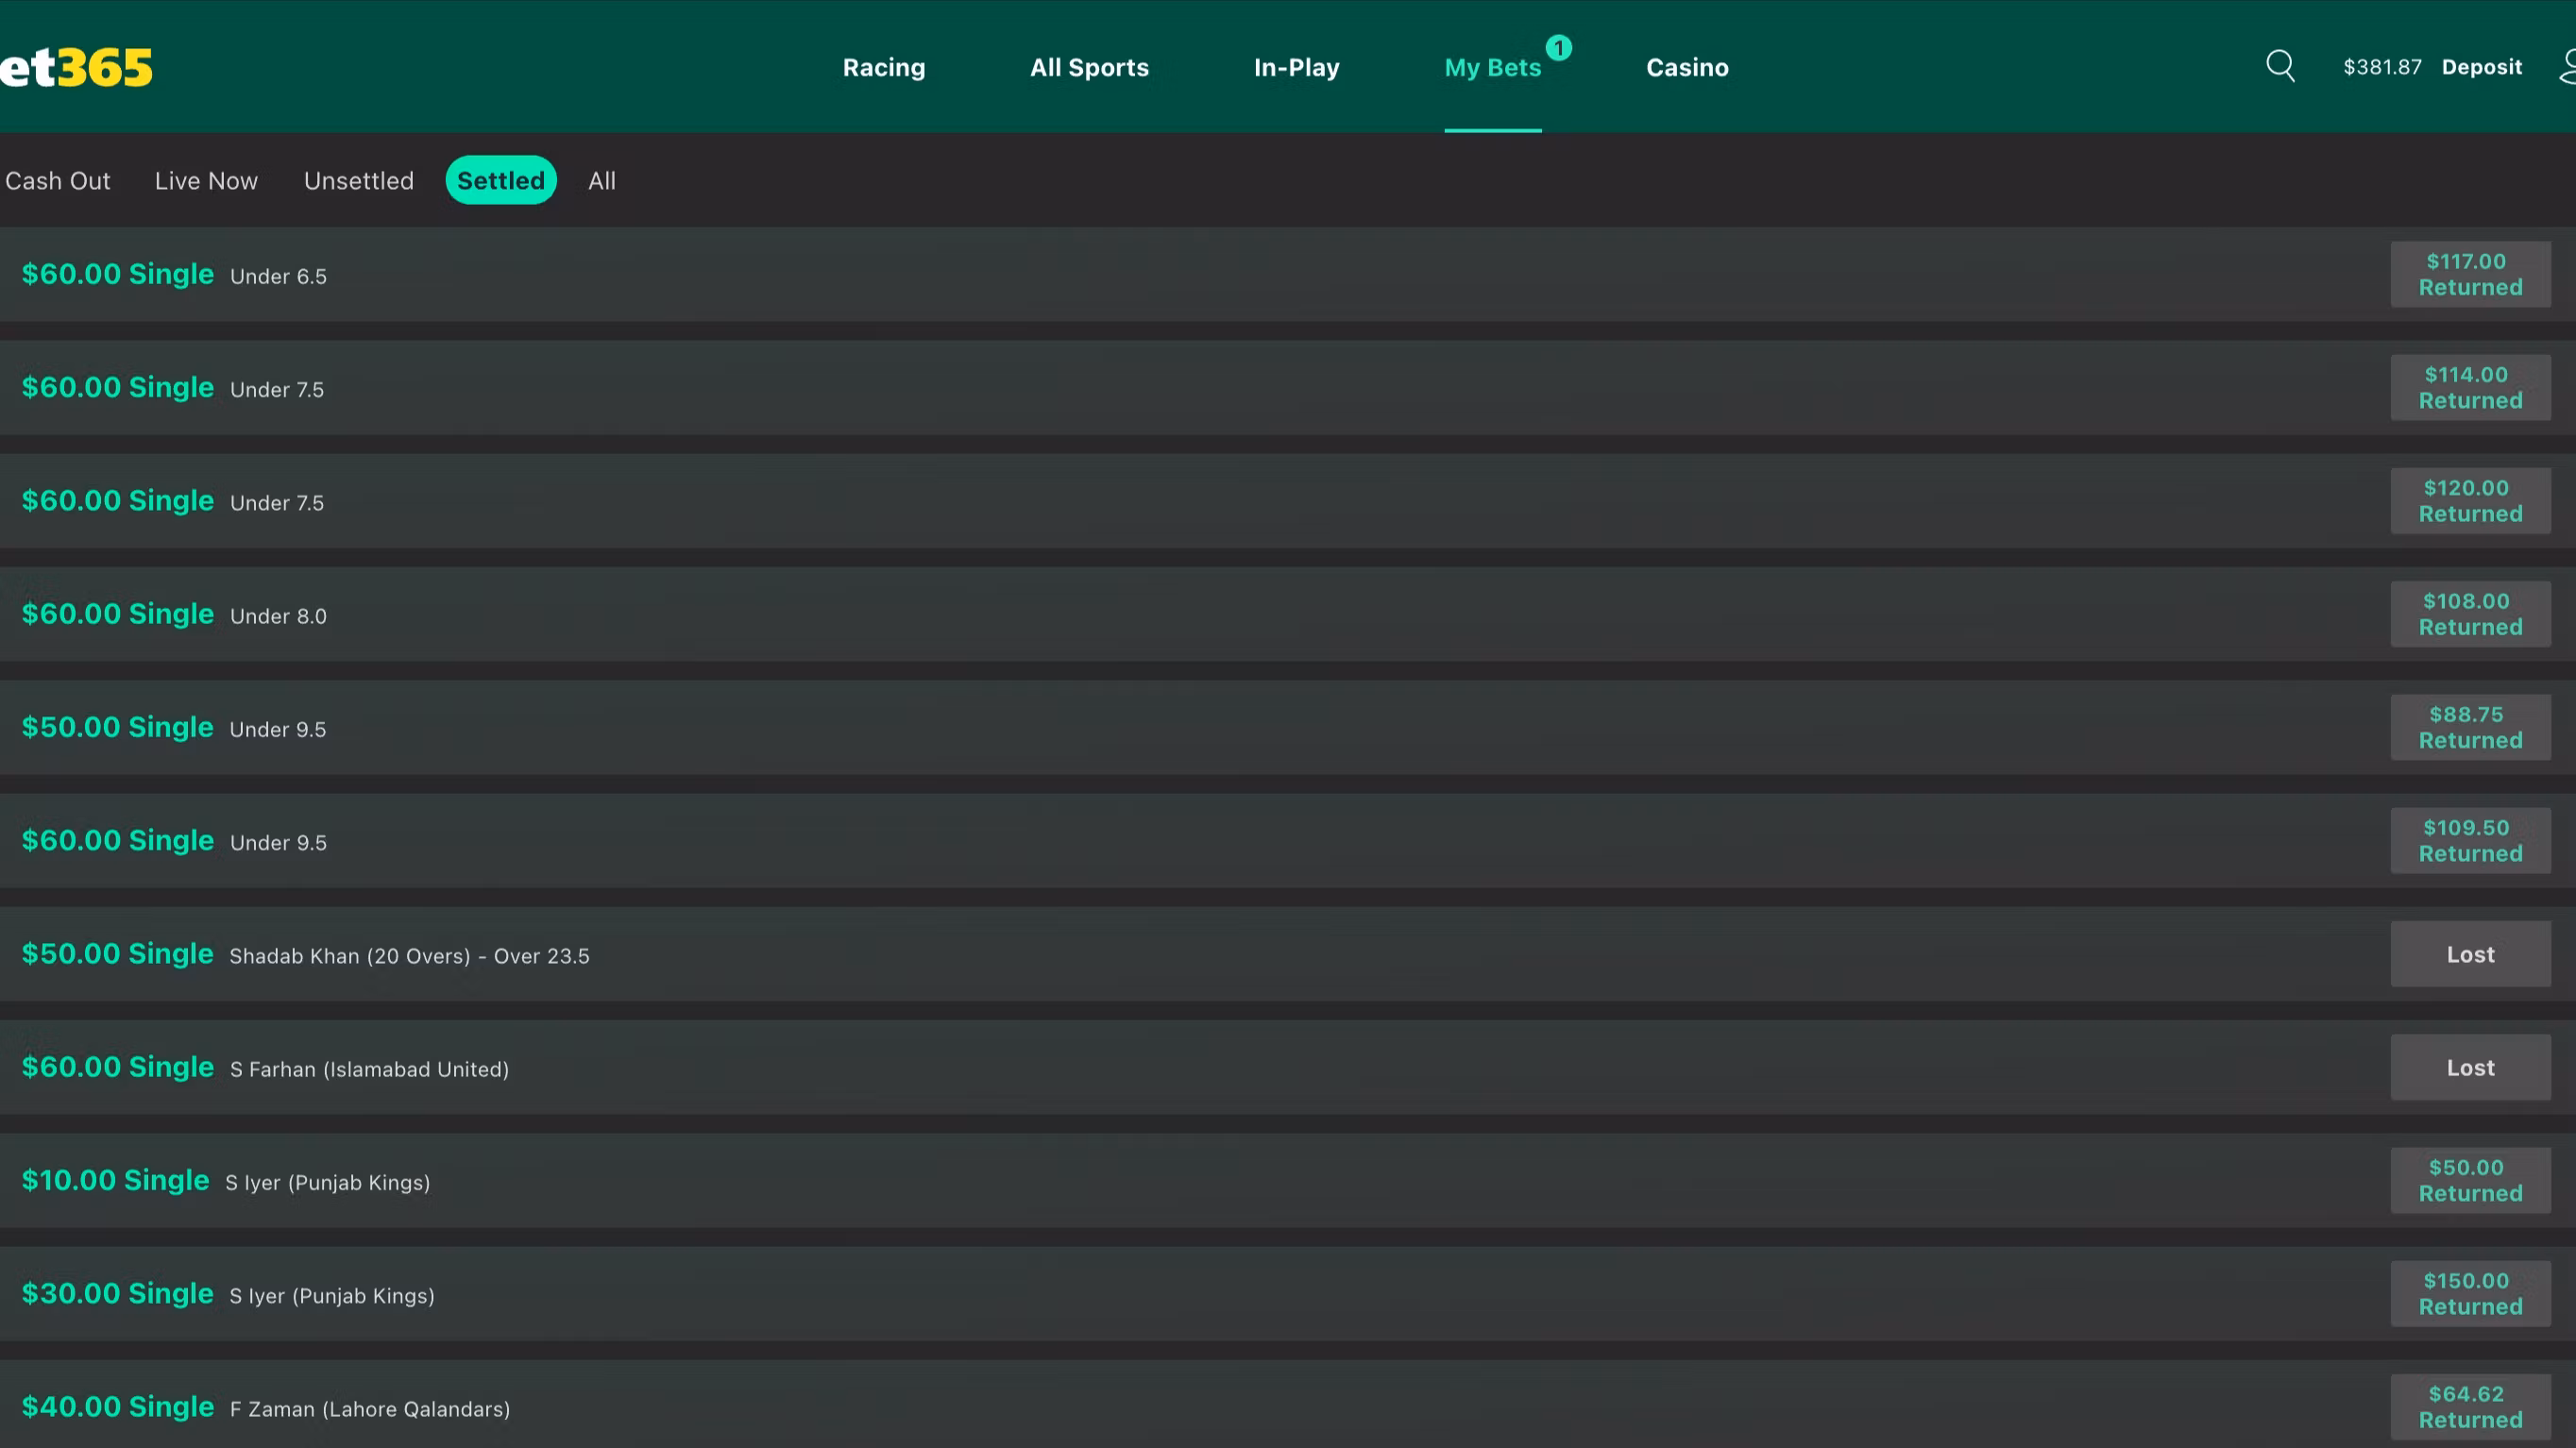Click the $381.87 account balance

click(2382, 67)
